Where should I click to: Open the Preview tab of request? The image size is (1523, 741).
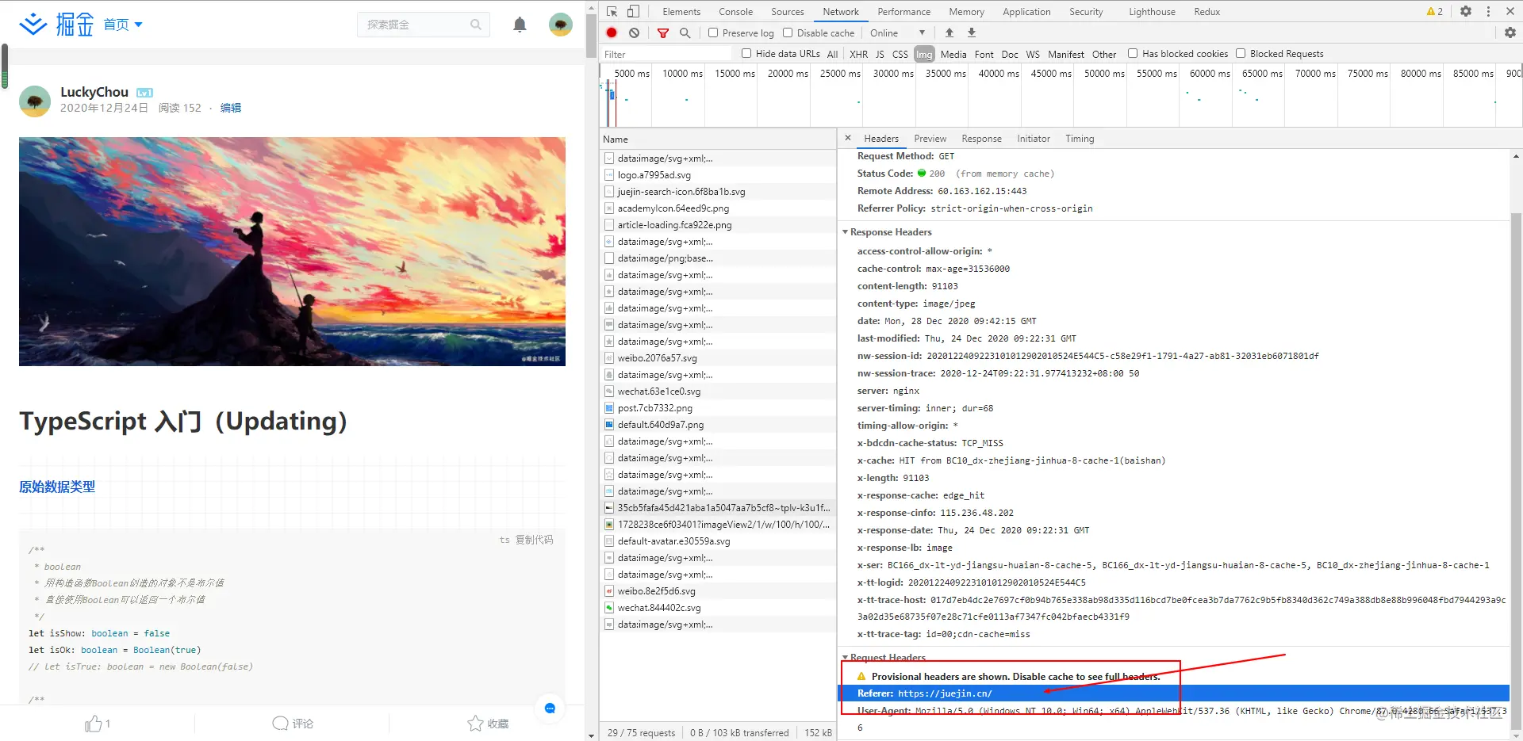coord(930,139)
